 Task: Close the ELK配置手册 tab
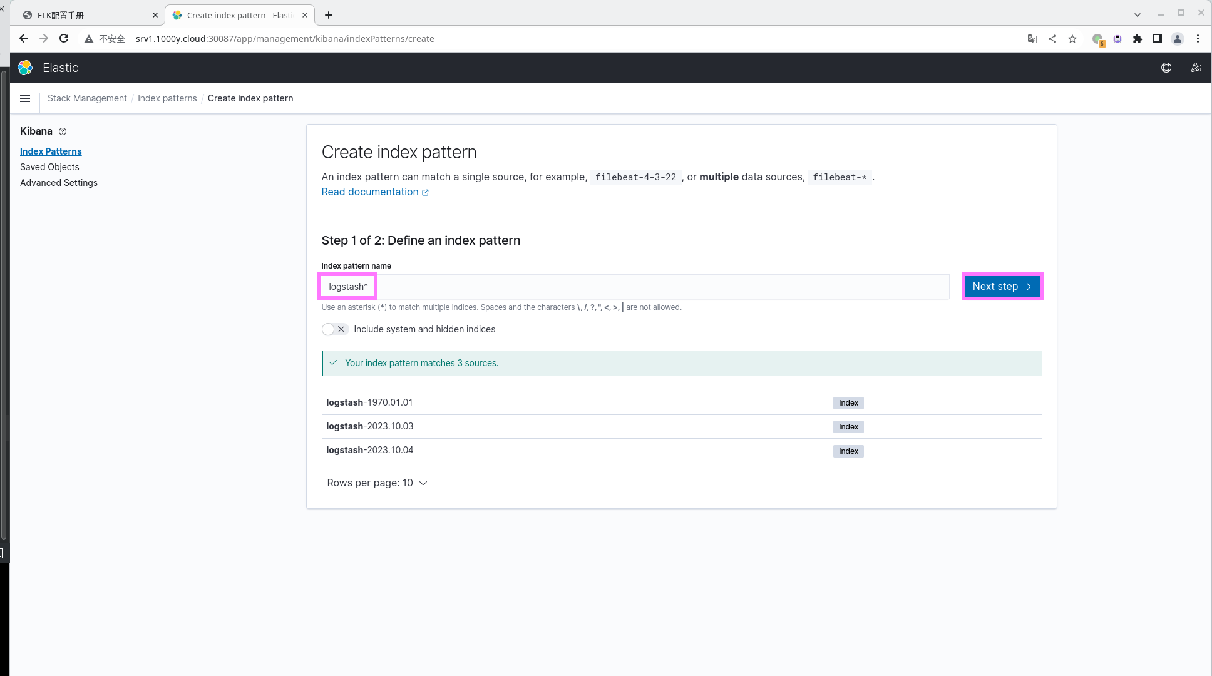click(x=155, y=15)
